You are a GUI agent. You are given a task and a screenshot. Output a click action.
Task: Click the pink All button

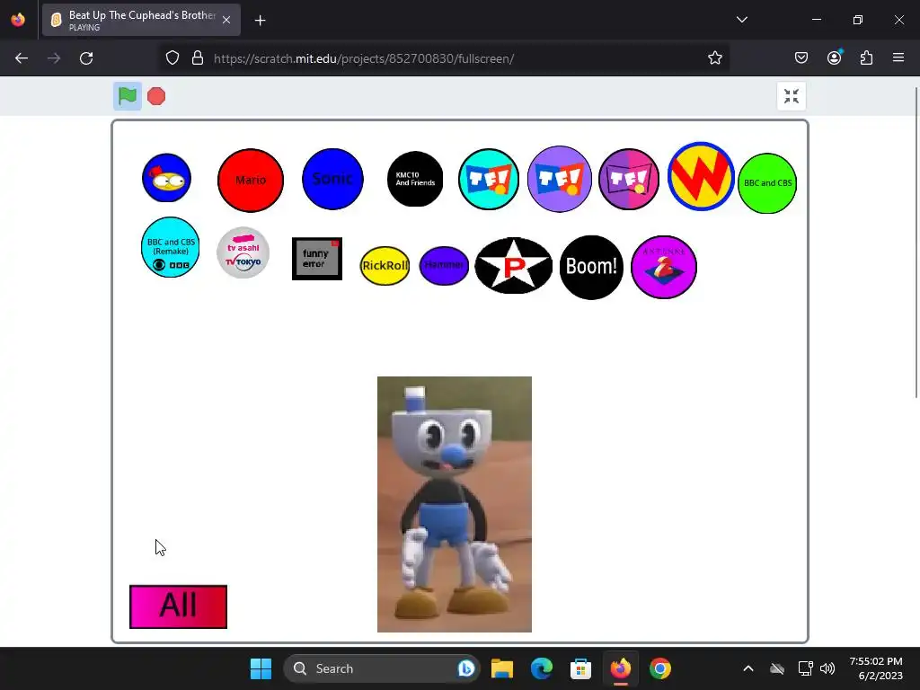[179, 606]
